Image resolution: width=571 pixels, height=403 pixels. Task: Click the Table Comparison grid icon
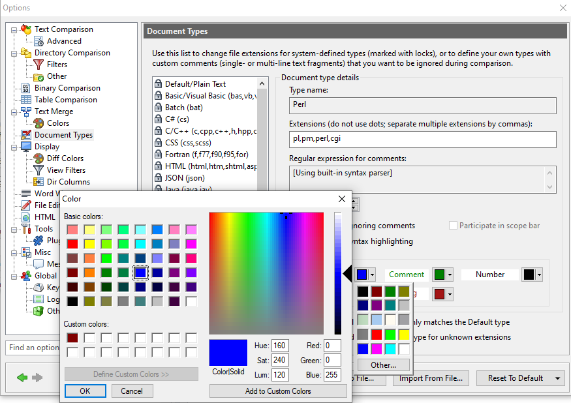click(26, 100)
